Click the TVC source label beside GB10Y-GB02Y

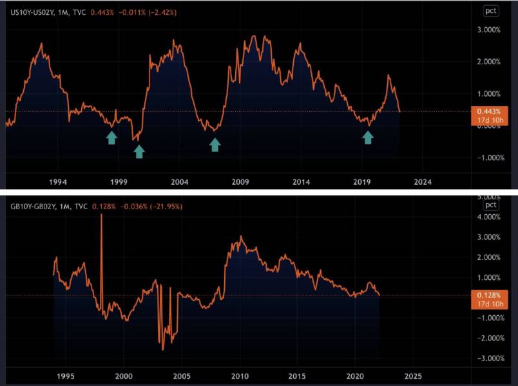tap(81, 207)
